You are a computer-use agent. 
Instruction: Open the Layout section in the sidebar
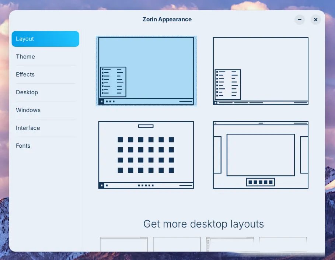pos(45,39)
